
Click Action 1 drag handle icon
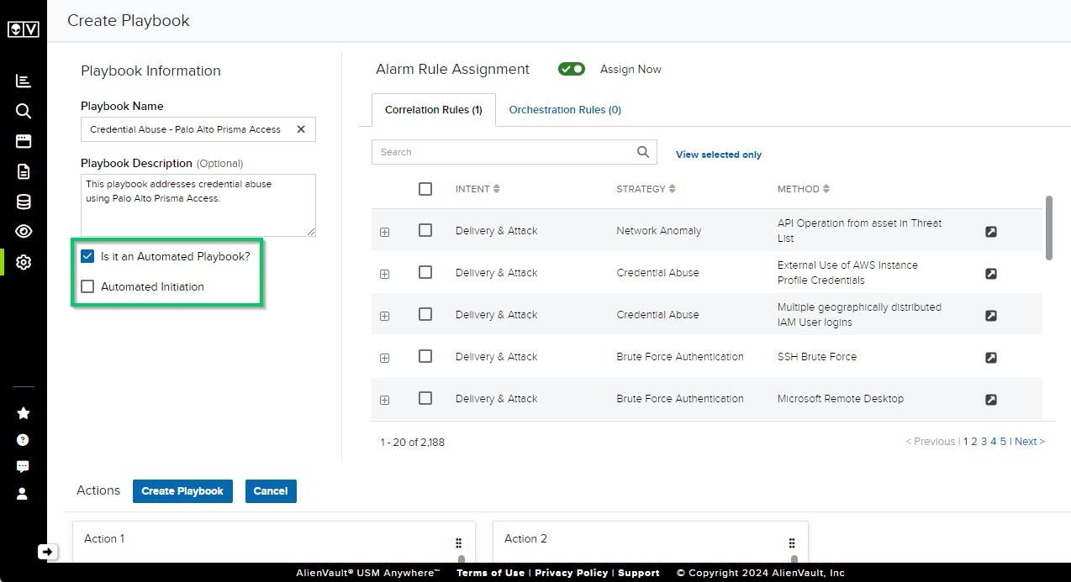click(x=458, y=543)
